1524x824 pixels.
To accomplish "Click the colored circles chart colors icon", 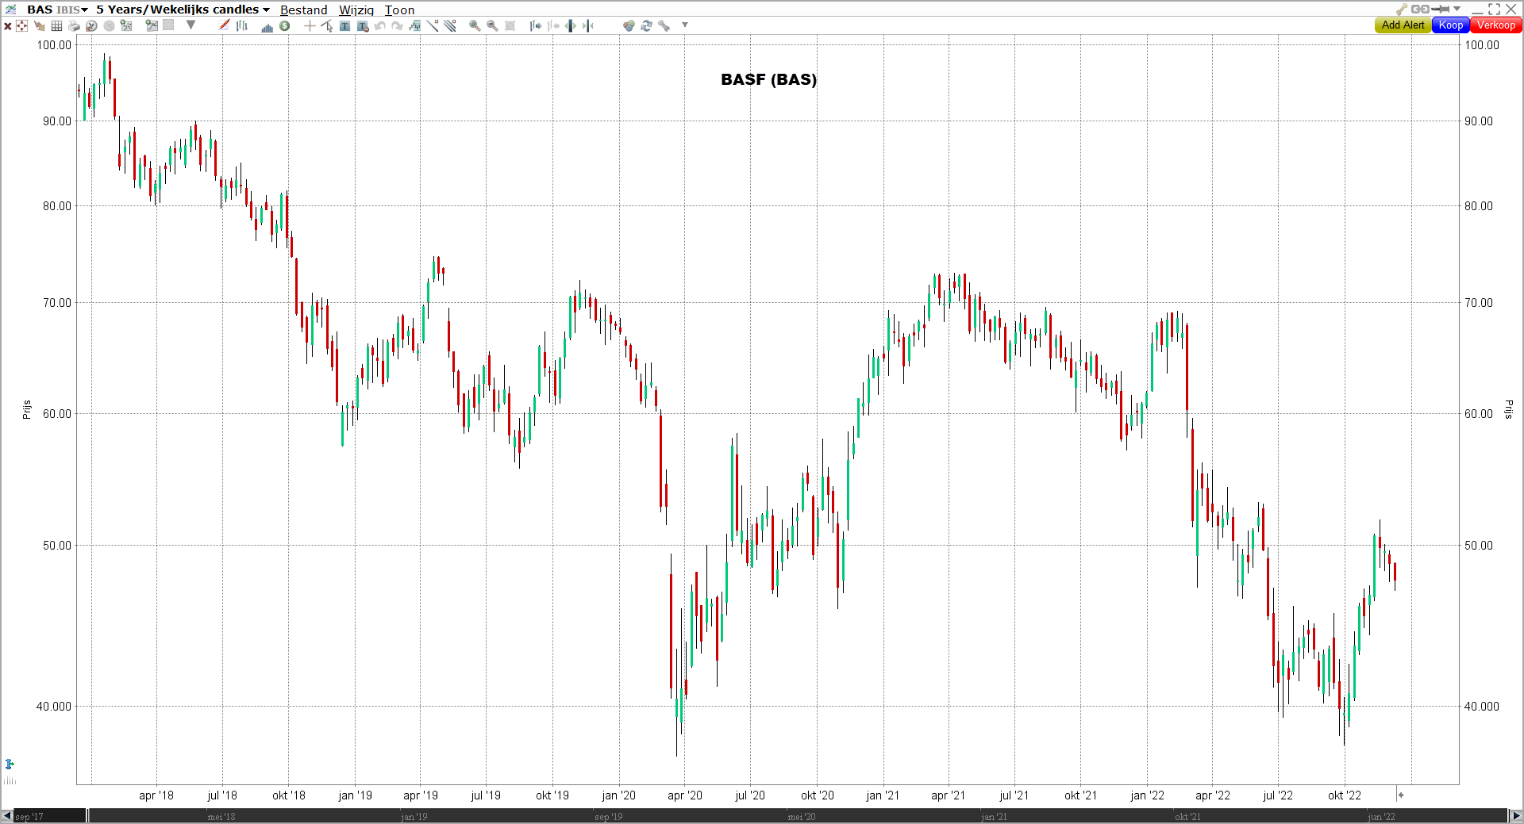I will 629,25.
